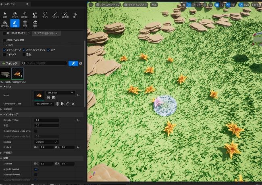The width and height of the screenshot is (262, 185).
Task: Activate viewport rotate gizmo tool
Action: (x=194, y=5)
